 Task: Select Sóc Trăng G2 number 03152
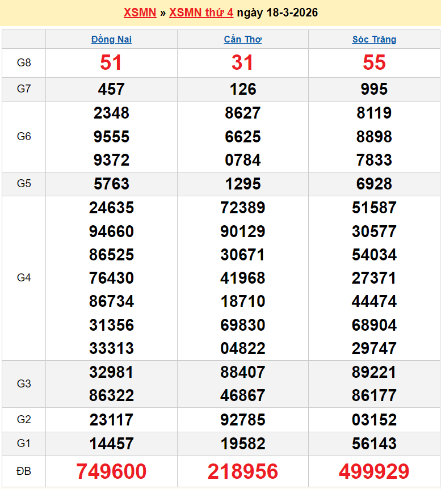[x=374, y=420]
